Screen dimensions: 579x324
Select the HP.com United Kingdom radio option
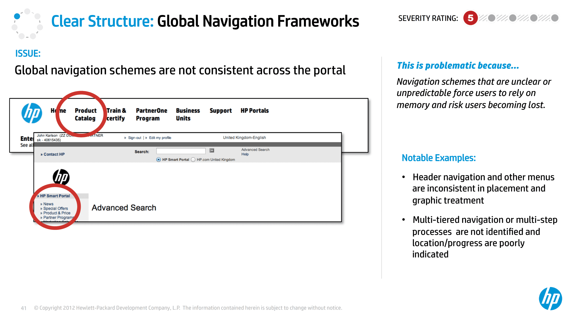[193, 160]
